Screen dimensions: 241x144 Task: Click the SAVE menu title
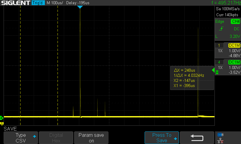coord(10,129)
